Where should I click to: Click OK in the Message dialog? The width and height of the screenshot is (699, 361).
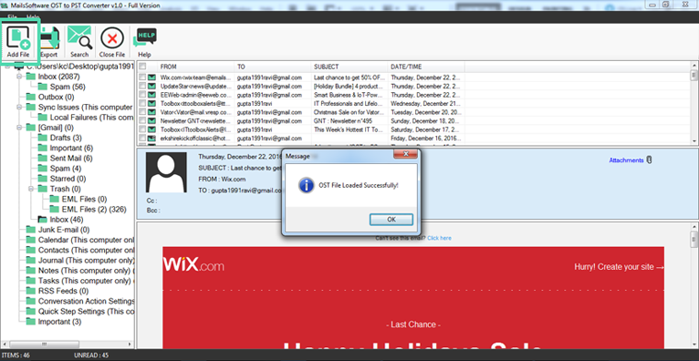pyautogui.click(x=391, y=220)
